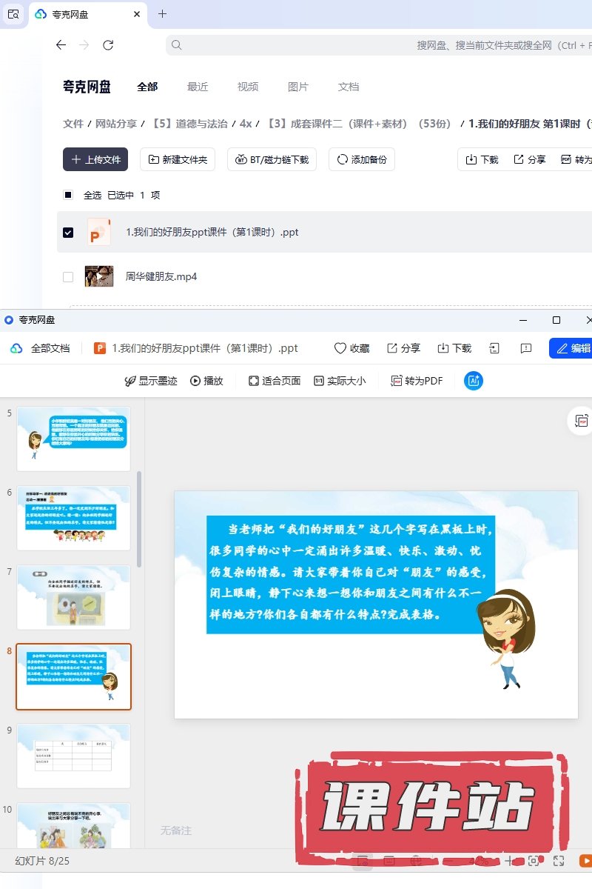
Task: Reload the page with the refresh icon
Action: pyautogui.click(x=108, y=45)
